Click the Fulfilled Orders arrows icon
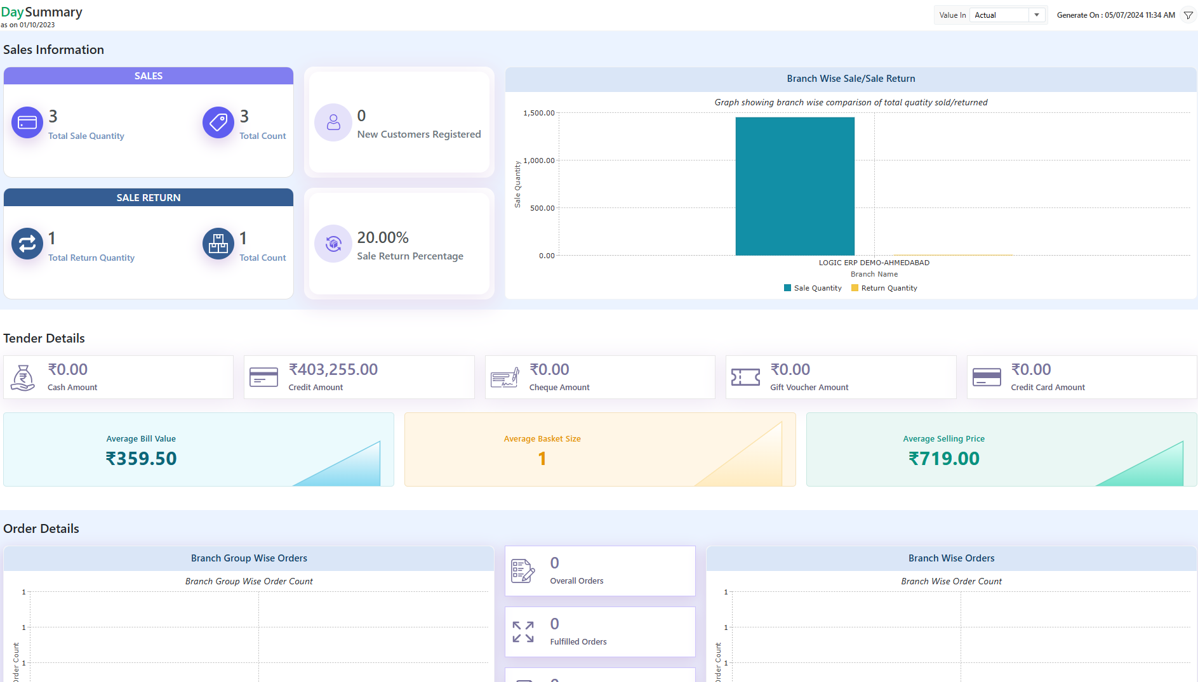 [x=523, y=632]
